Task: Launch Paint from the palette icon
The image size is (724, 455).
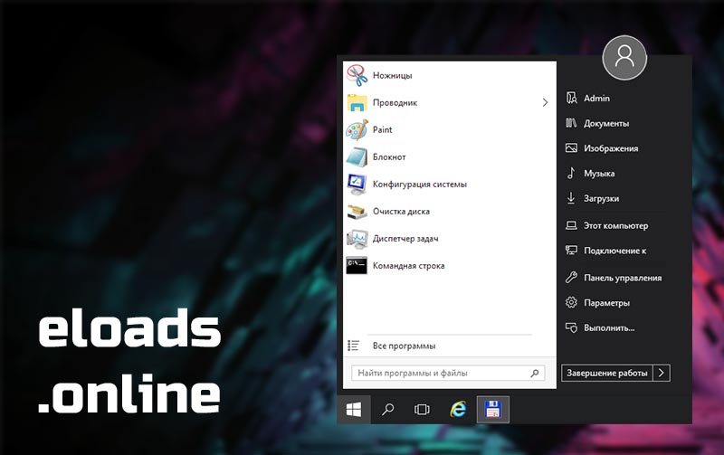Action: coord(357,129)
